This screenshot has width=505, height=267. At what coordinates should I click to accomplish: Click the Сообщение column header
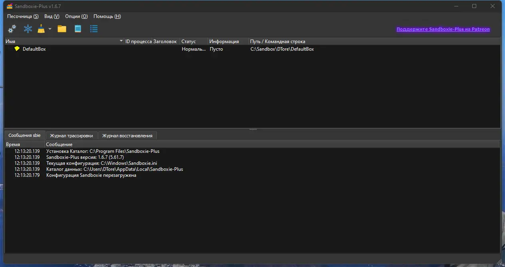(272, 144)
